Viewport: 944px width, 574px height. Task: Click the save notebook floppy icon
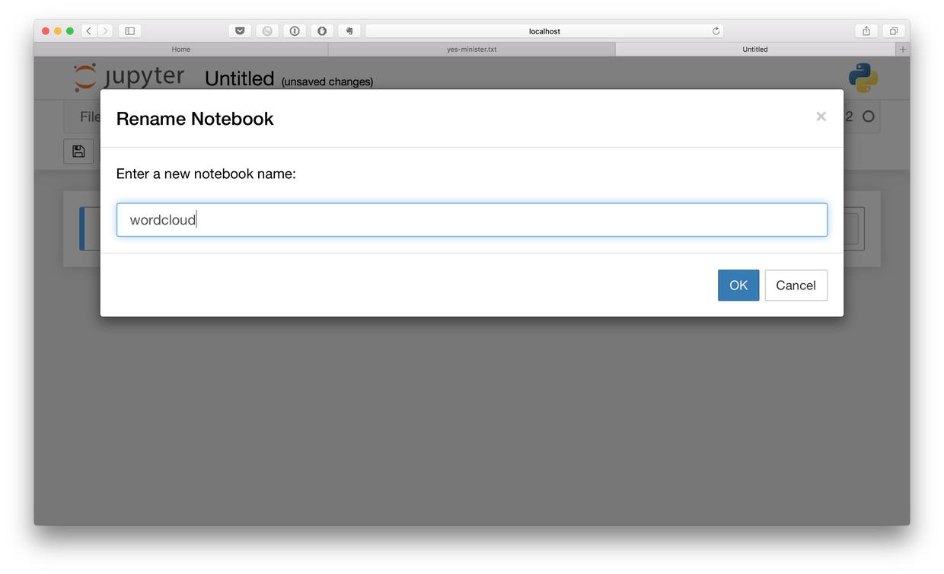(78, 151)
